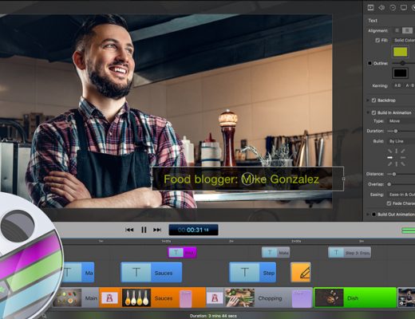Expand the Backdrop section triangle
This screenshot has width=415, height=319.
368,100
